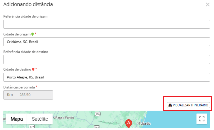The height and width of the screenshot is (130, 214).
Task: Click the 377 highway shield on map
Action: coord(31,126)
